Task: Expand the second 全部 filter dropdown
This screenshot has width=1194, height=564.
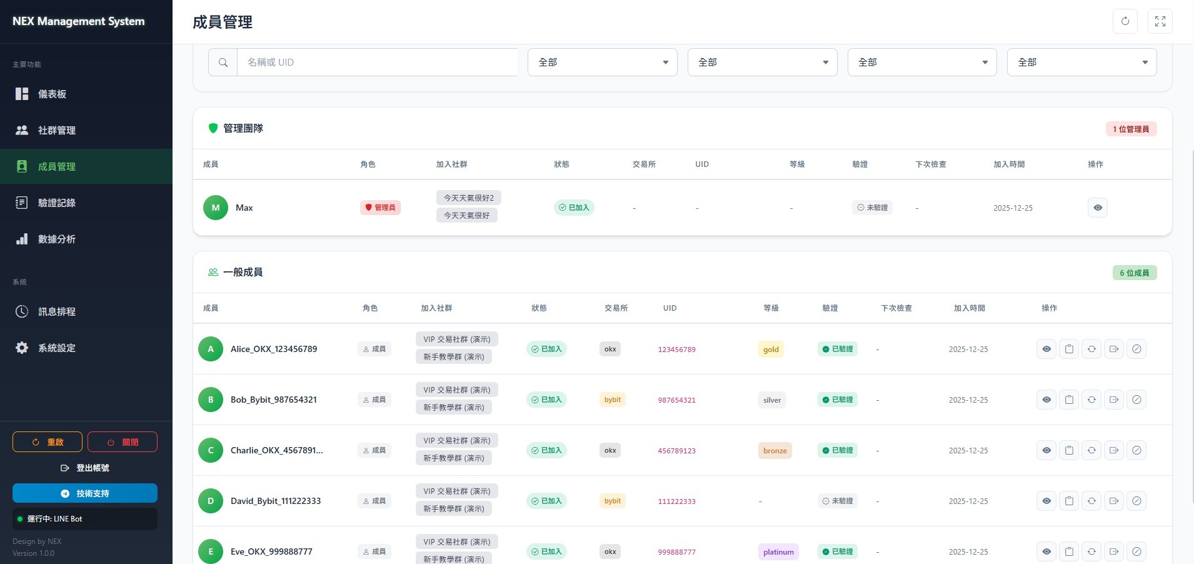Action: pos(762,63)
